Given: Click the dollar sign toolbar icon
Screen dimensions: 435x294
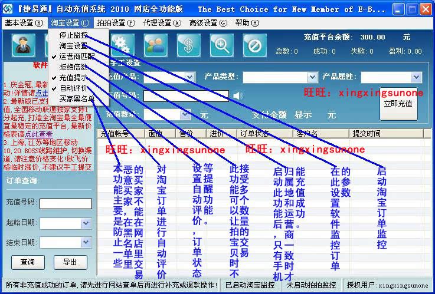Looking at the screenshot, I should [189, 45].
